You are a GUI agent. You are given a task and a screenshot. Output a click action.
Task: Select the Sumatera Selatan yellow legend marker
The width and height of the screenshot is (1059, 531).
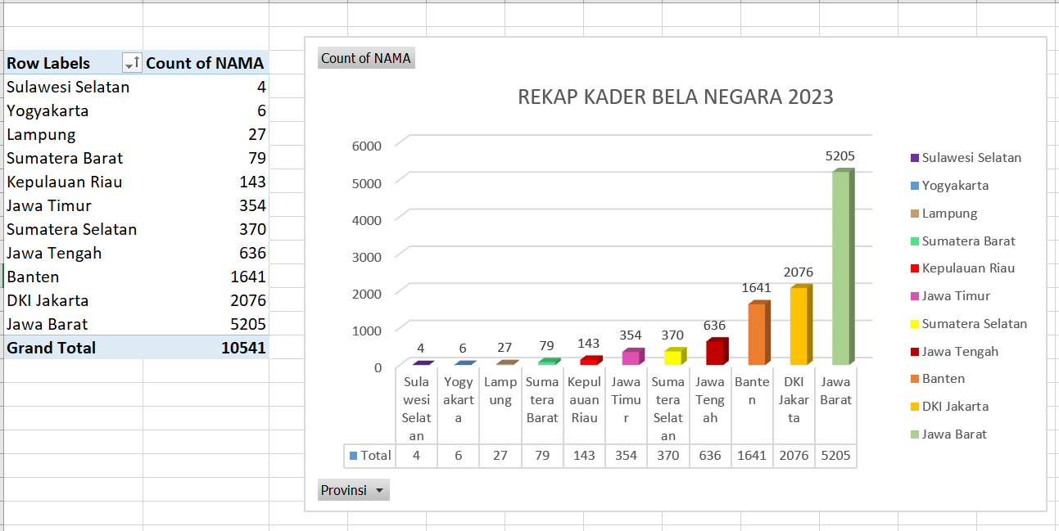point(914,324)
